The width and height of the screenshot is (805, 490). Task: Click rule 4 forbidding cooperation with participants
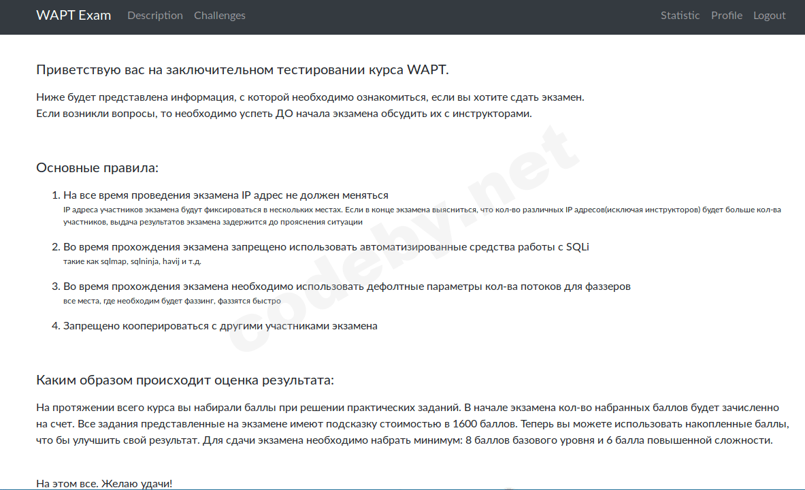(x=219, y=325)
